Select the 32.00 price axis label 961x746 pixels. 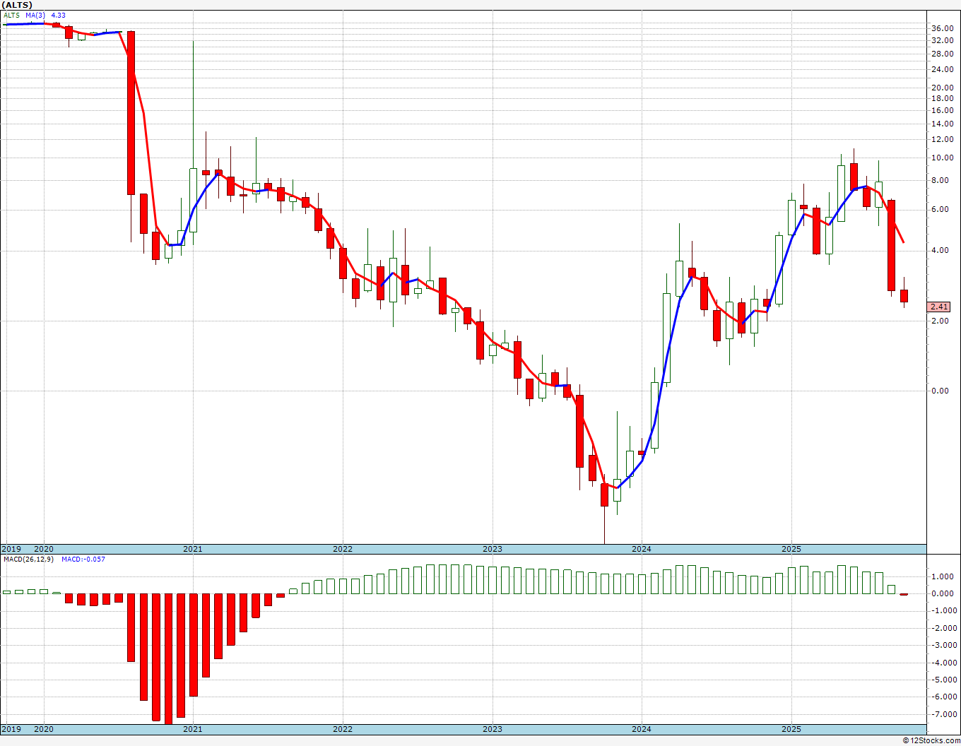pyautogui.click(x=941, y=40)
